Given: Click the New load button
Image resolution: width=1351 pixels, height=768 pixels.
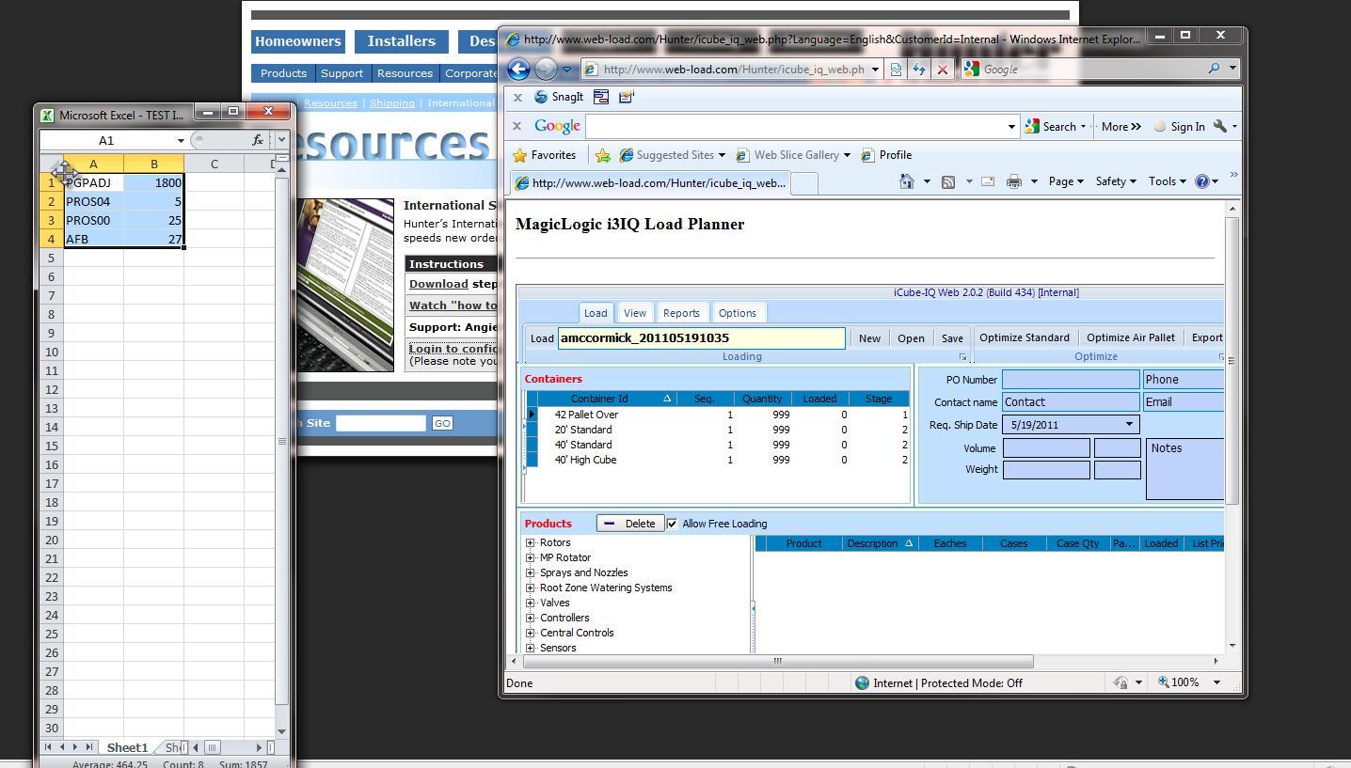Looking at the screenshot, I should (869, 338).
